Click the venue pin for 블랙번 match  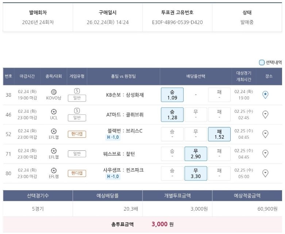pos(265,134)
